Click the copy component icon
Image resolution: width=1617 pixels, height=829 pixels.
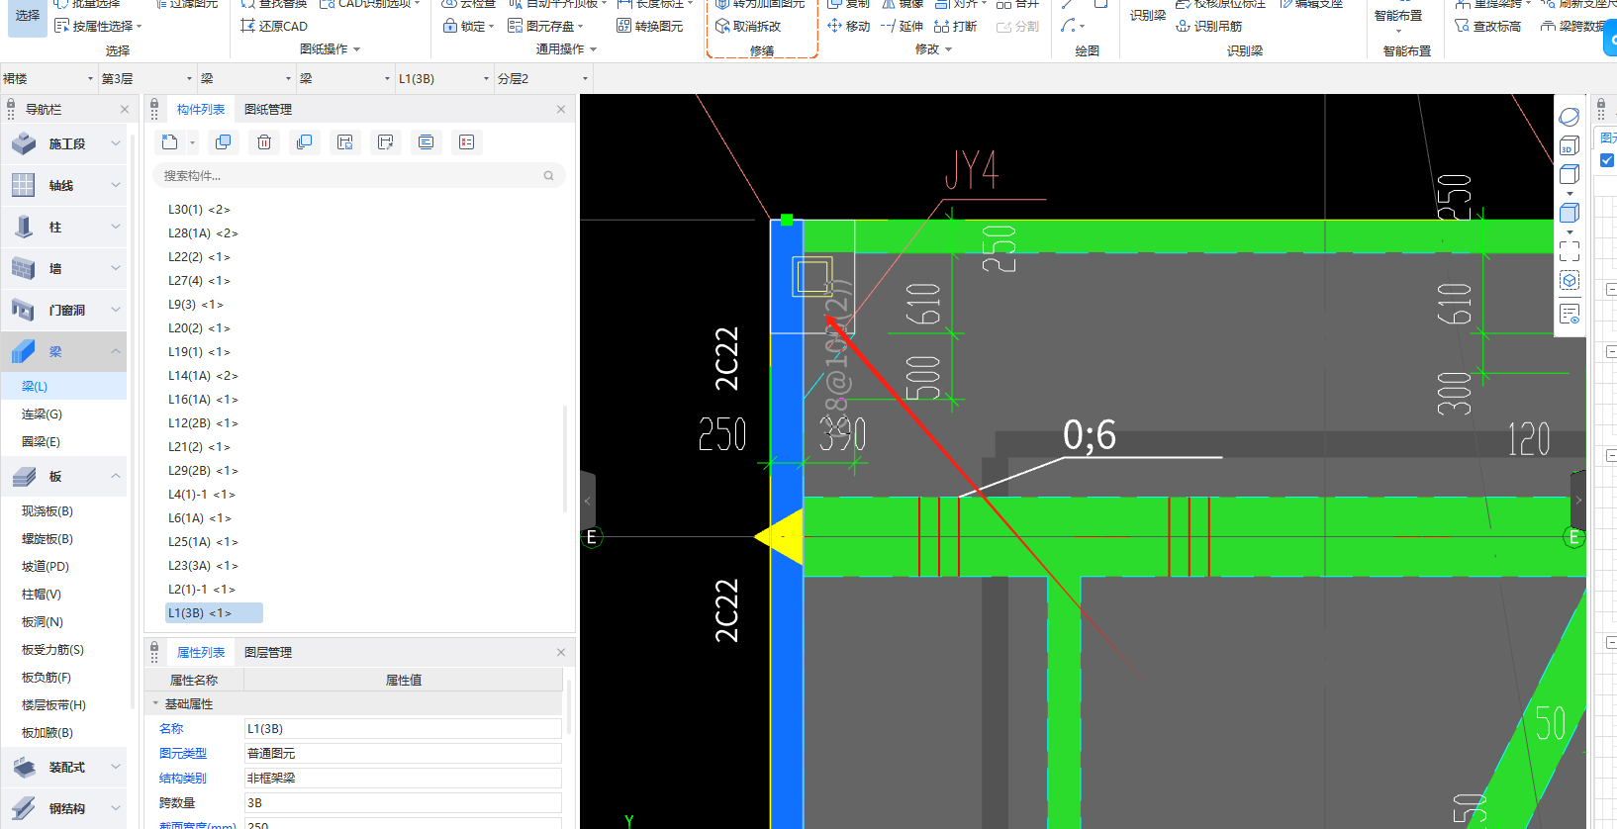pos(224,142)
